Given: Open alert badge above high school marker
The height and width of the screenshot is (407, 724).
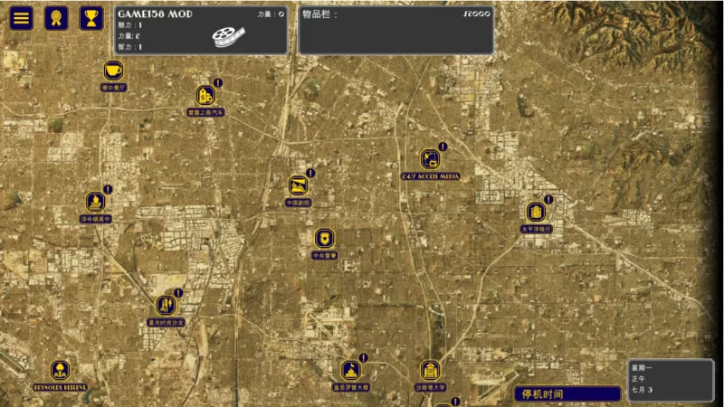Looking at the screenshot, I should coord(108,189).
